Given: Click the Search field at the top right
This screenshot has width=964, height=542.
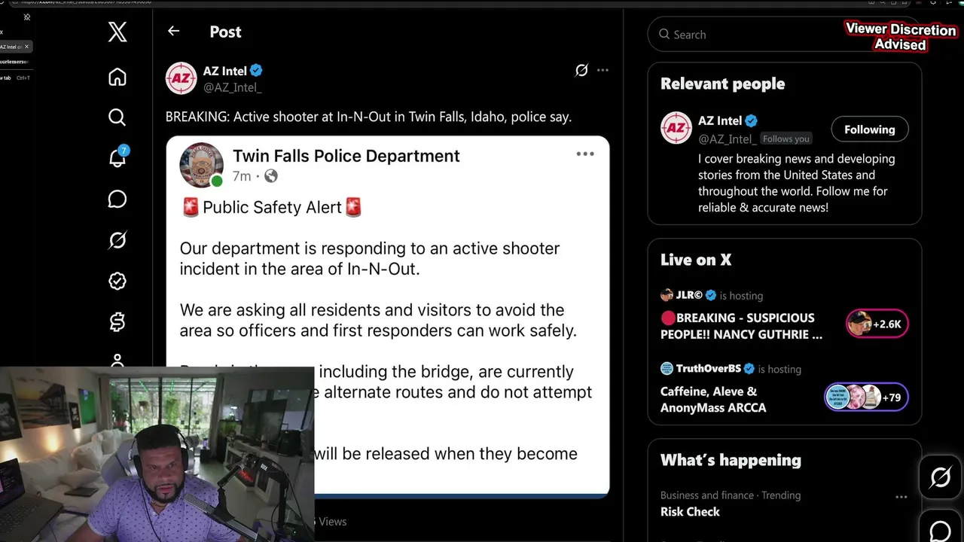Looking at the screenshot, I should coord(784,35).
